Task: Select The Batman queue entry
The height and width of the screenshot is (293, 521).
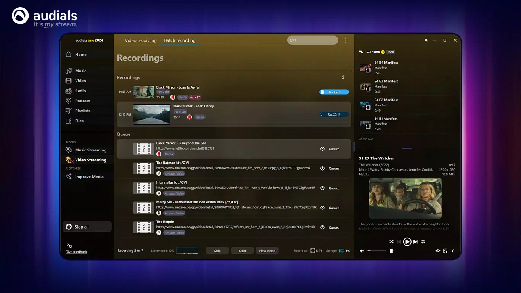Action: 233,168
